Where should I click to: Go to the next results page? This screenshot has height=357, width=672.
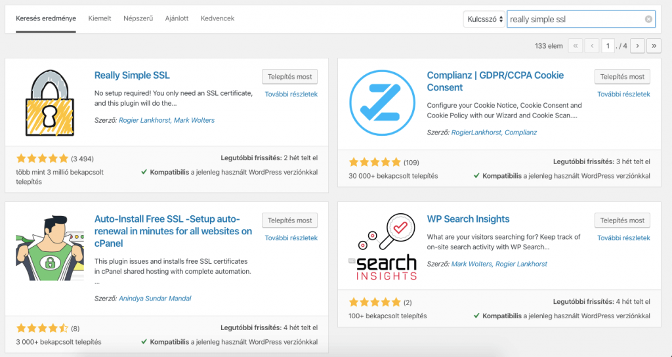637,45
